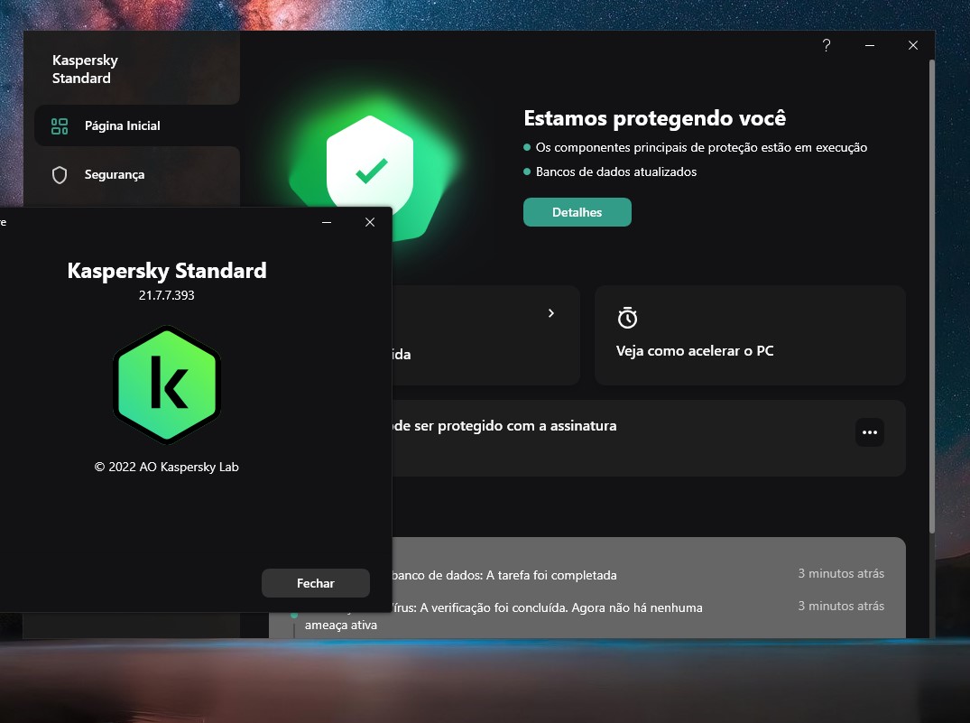Open the Página Inicial sidebar item

coord(137,125)
